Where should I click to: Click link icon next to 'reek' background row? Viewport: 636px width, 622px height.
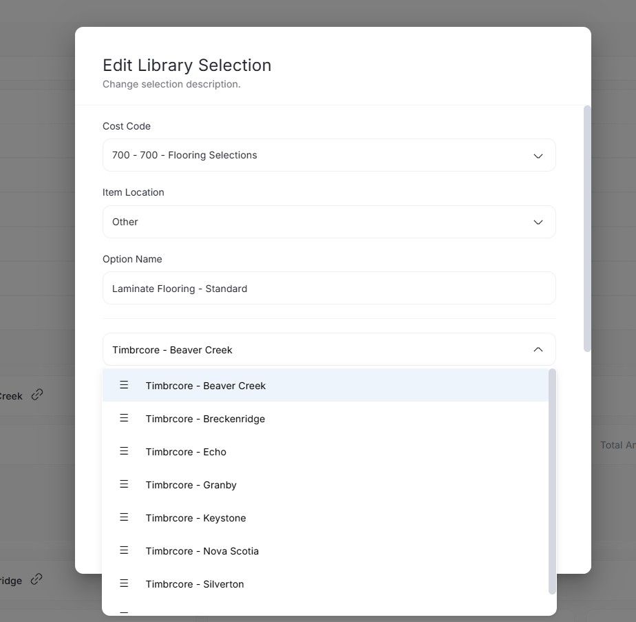click(37, 395)
